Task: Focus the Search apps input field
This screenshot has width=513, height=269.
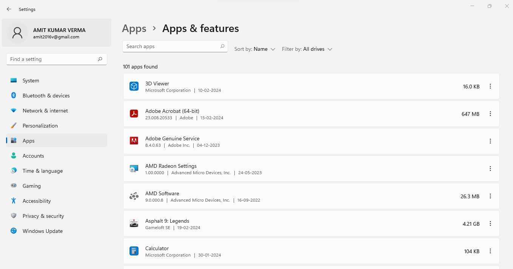Action: click(x=175, y=46)
